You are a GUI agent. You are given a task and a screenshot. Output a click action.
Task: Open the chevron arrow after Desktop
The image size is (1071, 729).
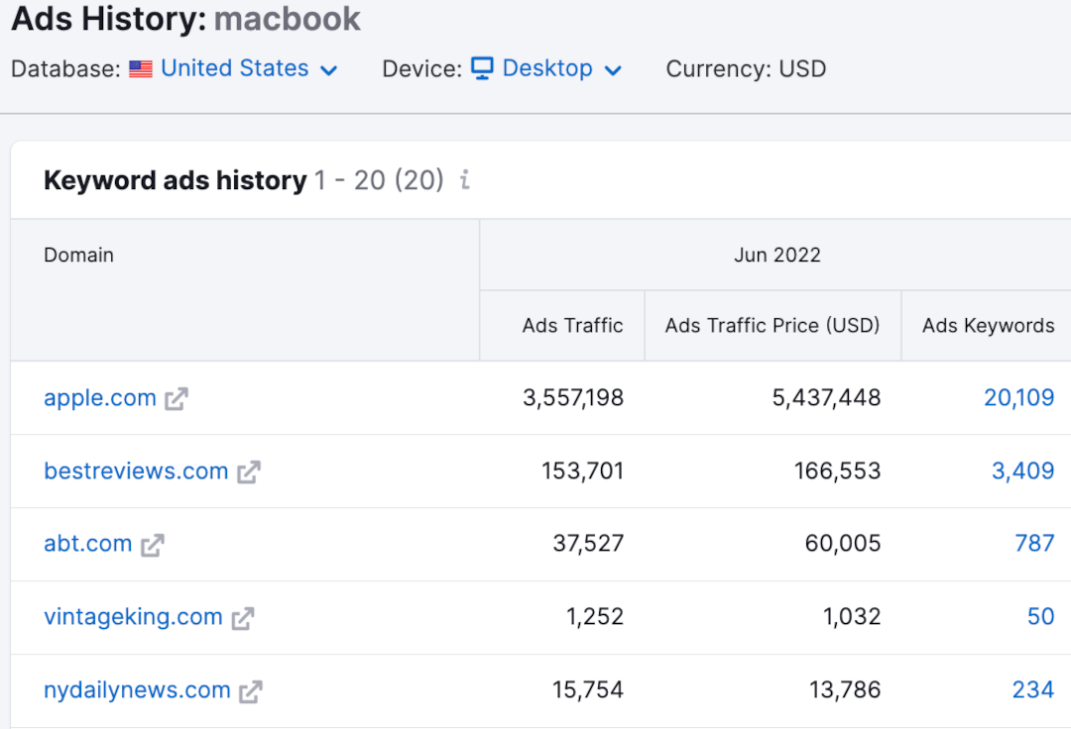pos(613,70)
